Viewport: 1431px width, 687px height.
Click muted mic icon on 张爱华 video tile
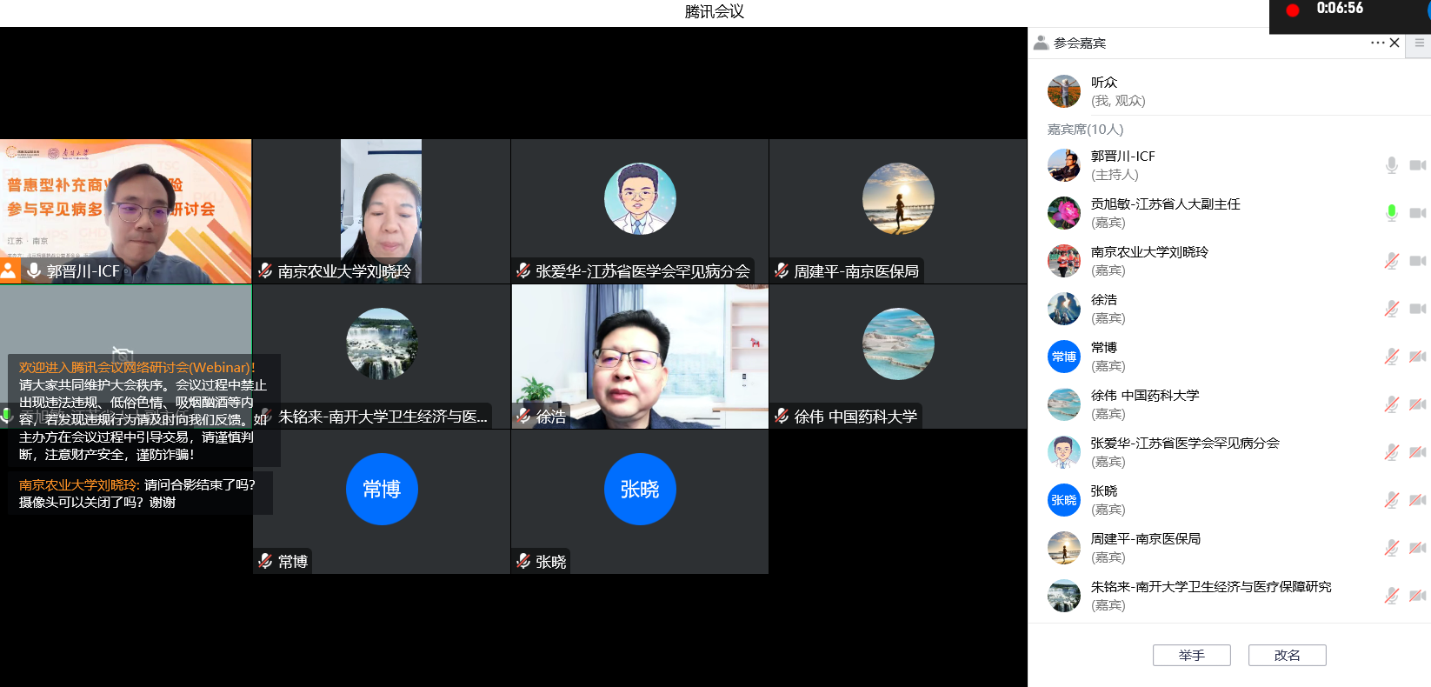(523, 271)
